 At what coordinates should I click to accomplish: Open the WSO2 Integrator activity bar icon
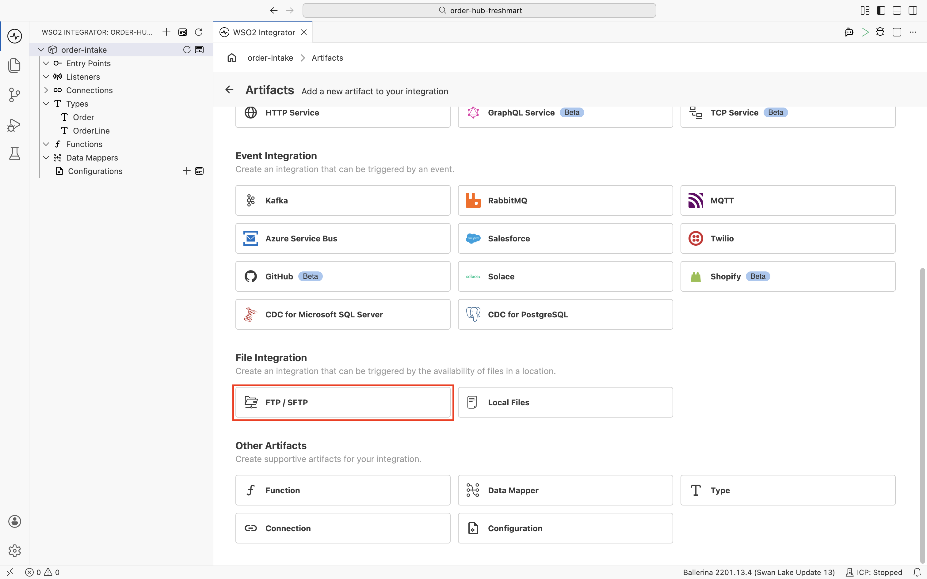[x=14, y=36]
